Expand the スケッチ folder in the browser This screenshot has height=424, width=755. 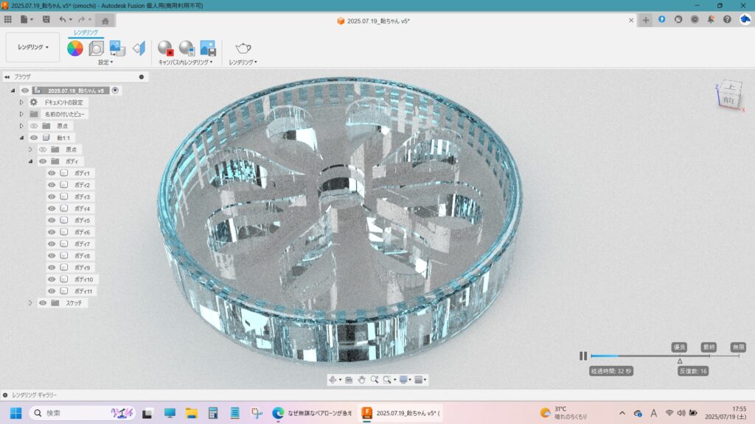pos(30,303)
